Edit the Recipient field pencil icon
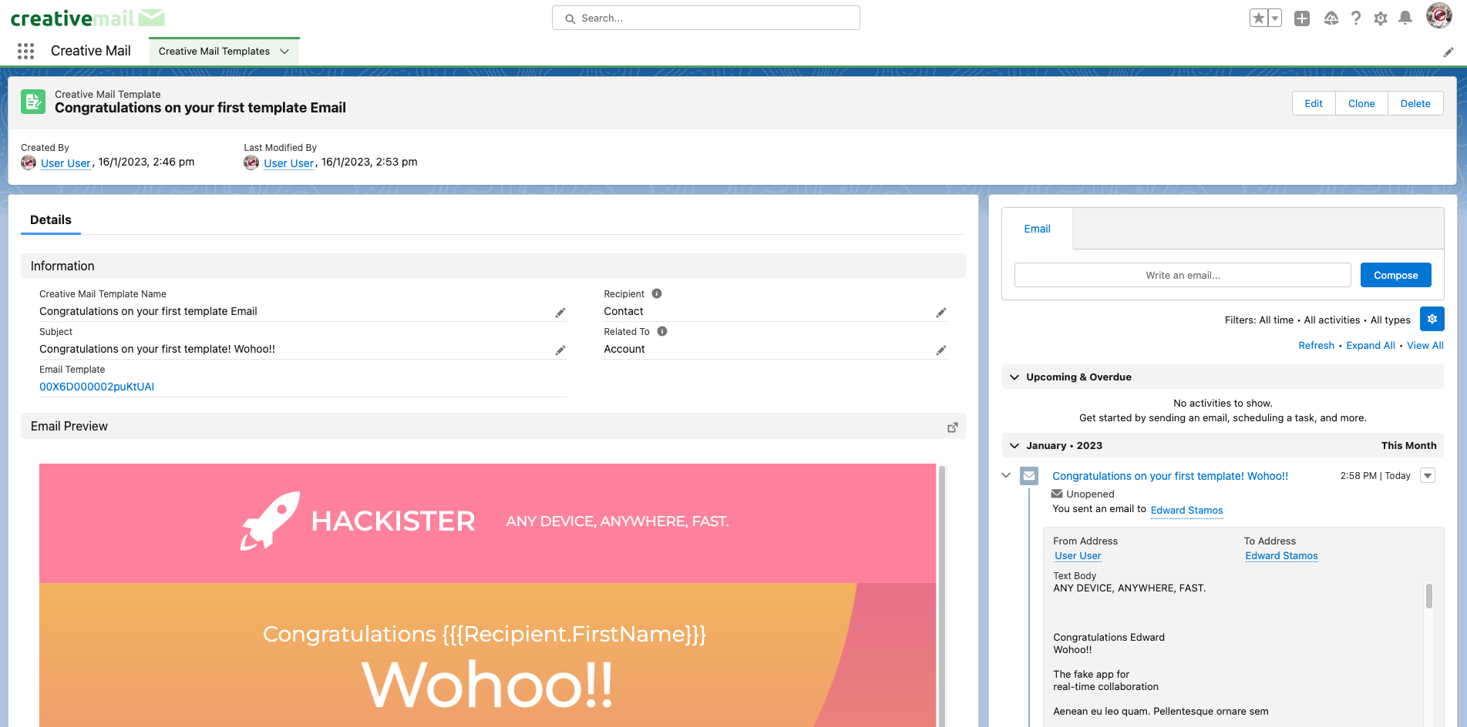This screenshot has height=727, width=1467. pos(941,312)
